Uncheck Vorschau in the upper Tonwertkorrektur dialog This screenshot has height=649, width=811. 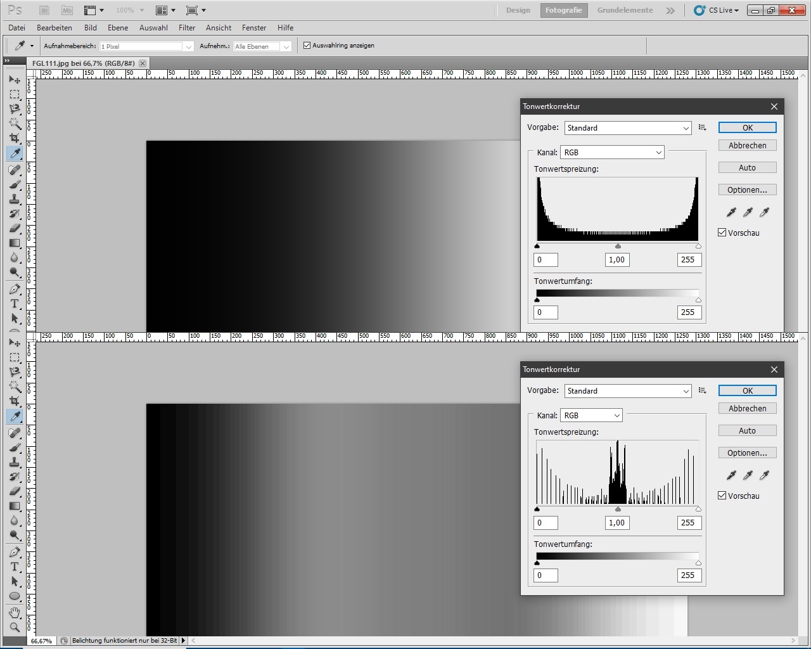tap(722, 233)
